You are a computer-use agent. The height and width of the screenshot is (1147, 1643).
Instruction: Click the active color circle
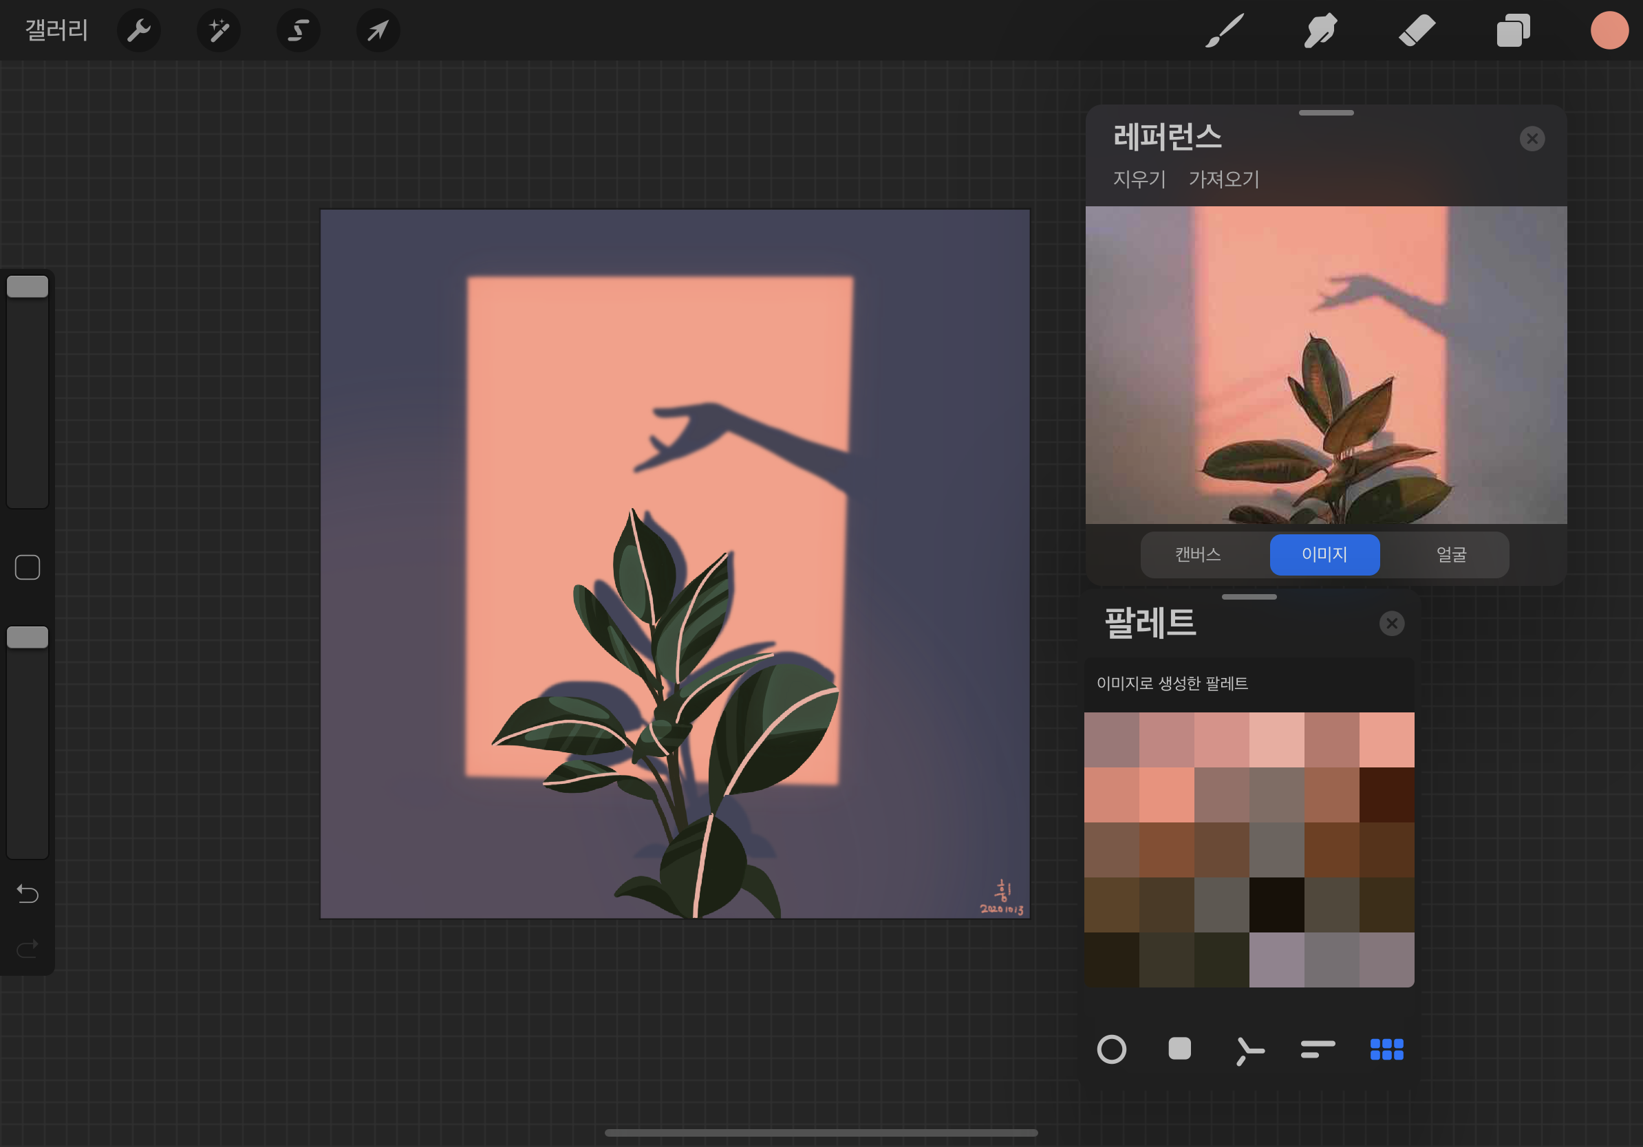point(1609,31)
